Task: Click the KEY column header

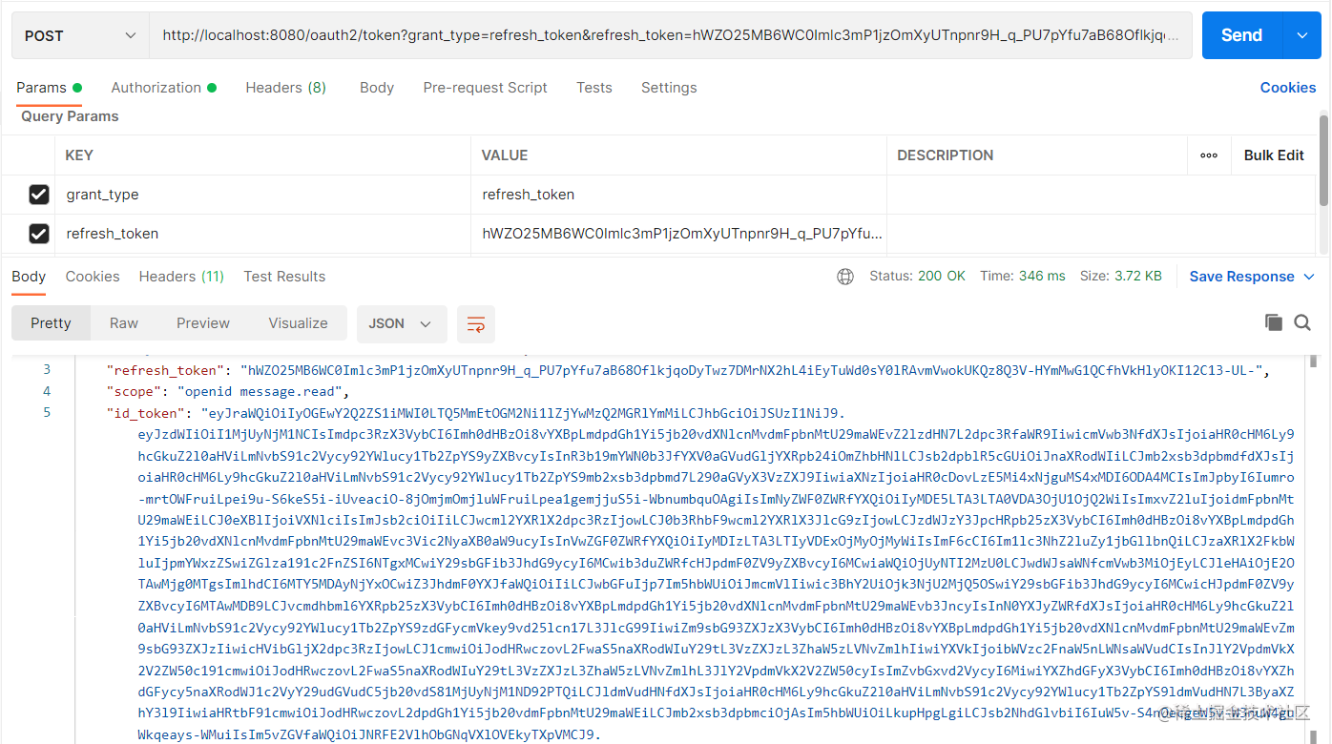Action: click(79, 155)
